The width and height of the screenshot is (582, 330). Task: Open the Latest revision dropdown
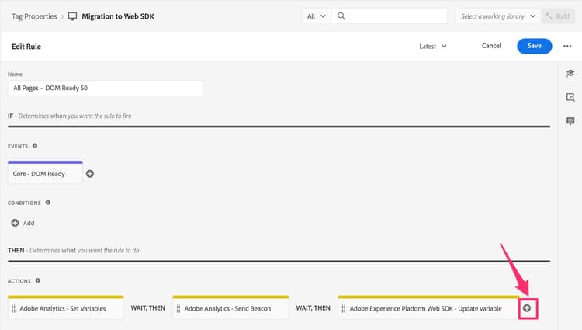coord(433,46)
